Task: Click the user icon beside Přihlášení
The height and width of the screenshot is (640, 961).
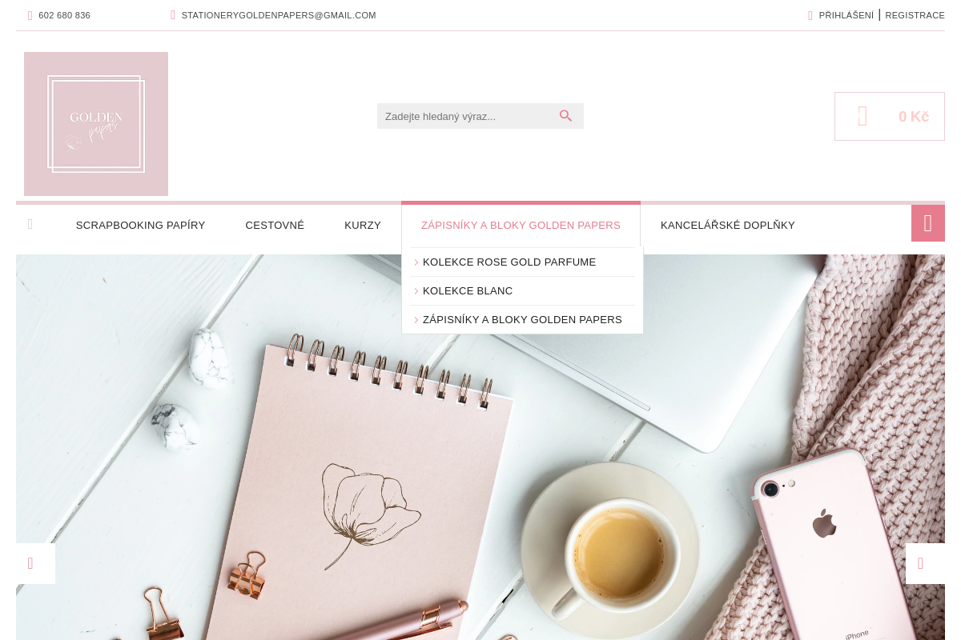Action: click(810, 15)
